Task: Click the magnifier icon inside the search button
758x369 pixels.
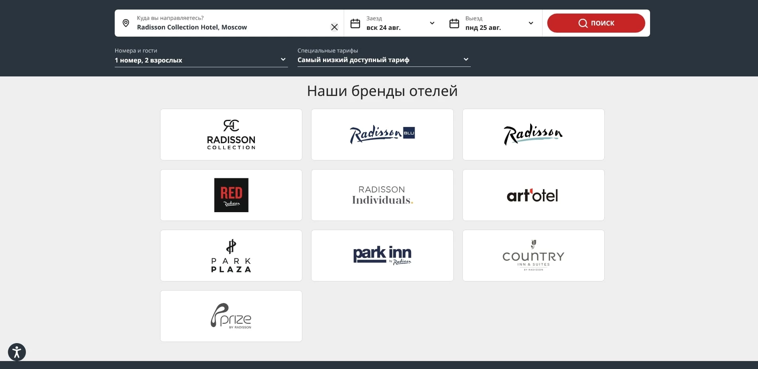Action: coord(583,23)
